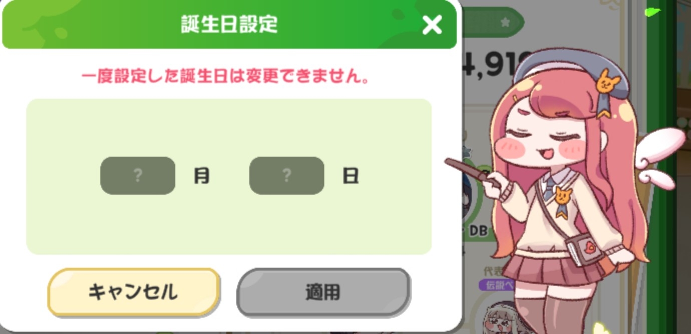Screen dimensions: 691x334
Task: Click the 日 label
Action: (x=351, y=176)
